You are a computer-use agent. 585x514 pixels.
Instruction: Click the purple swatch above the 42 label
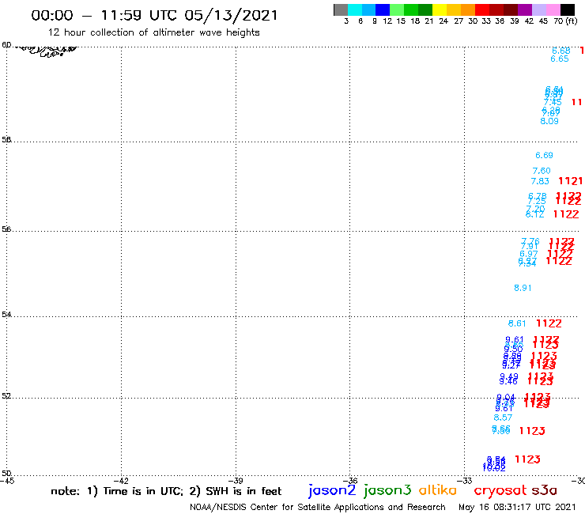click(525, 9)
